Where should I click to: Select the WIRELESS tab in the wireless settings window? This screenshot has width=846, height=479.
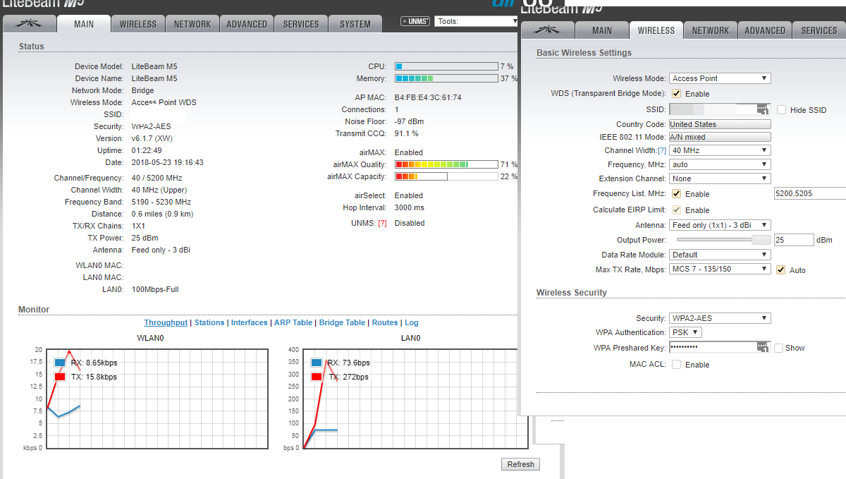tap(656, 30)
